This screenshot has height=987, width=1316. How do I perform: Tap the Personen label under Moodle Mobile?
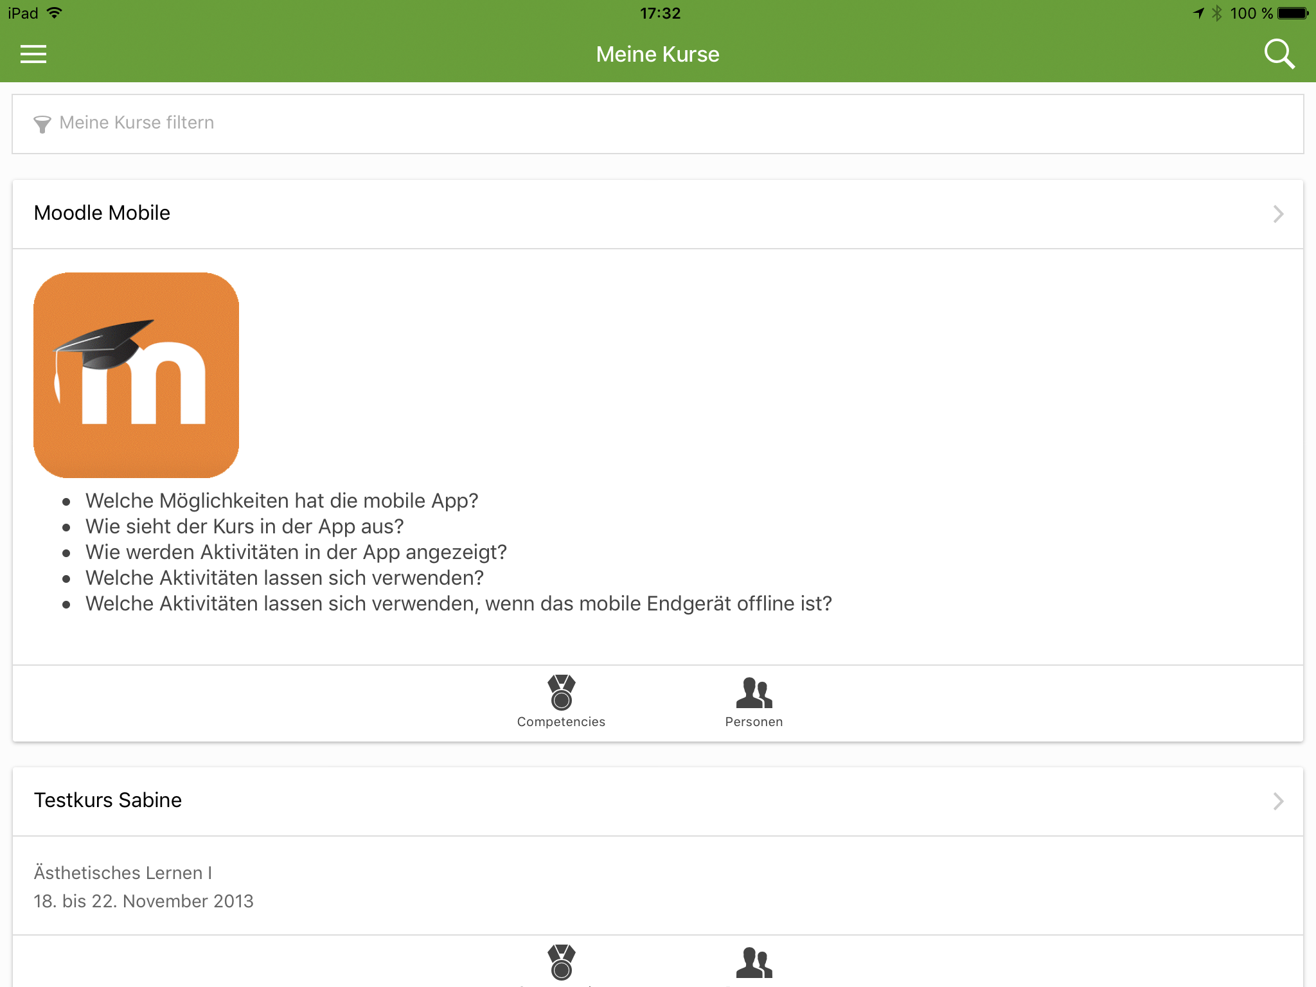(x=754, y=722)
